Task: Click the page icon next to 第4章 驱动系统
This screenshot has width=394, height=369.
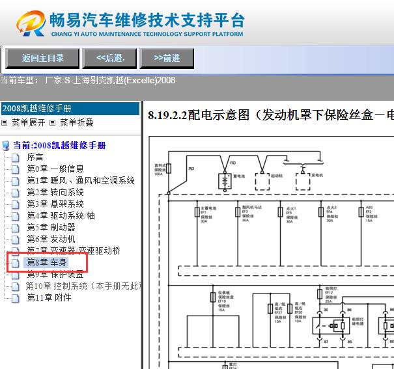Action: point(16,216)
